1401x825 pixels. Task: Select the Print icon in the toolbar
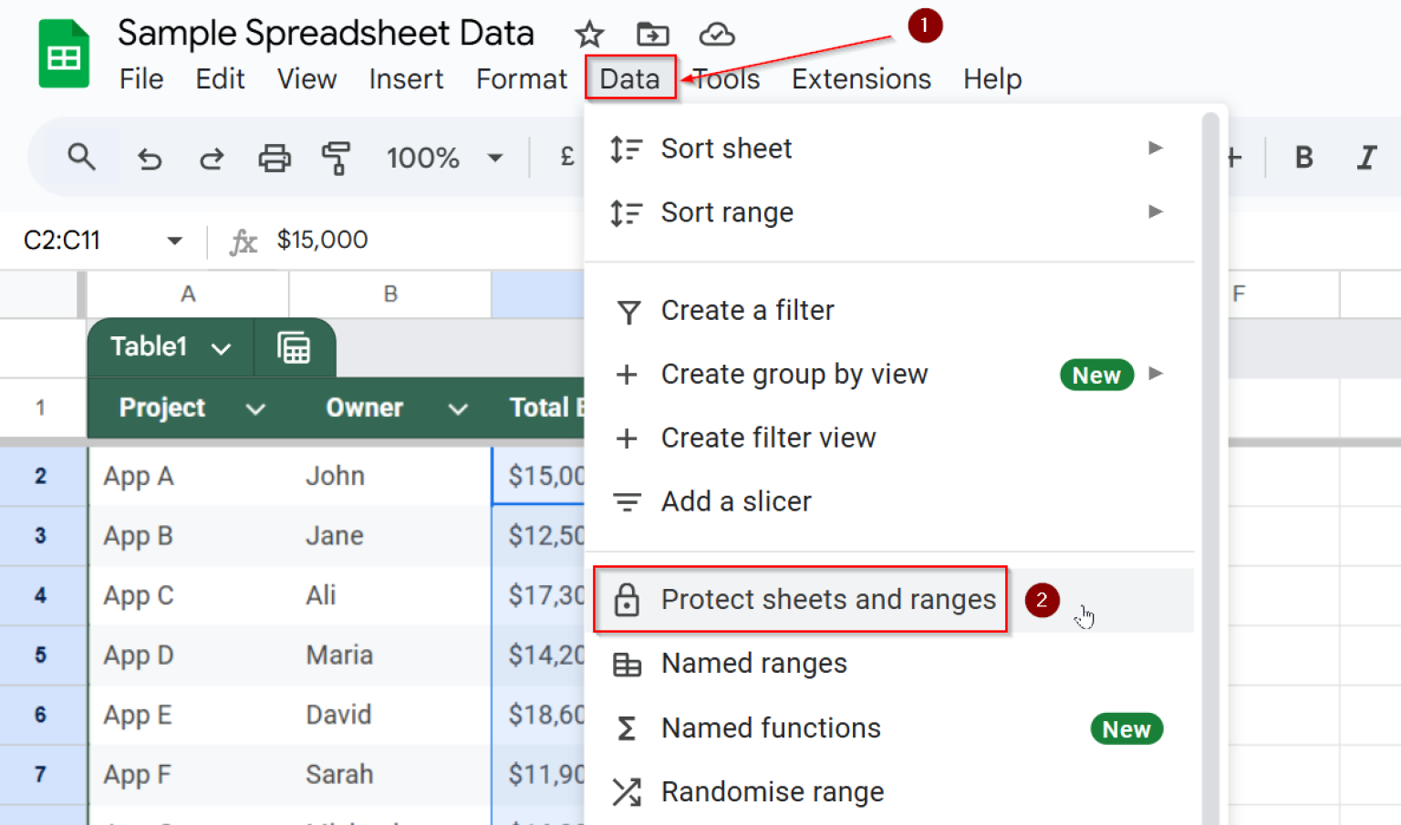coord(275,157)
